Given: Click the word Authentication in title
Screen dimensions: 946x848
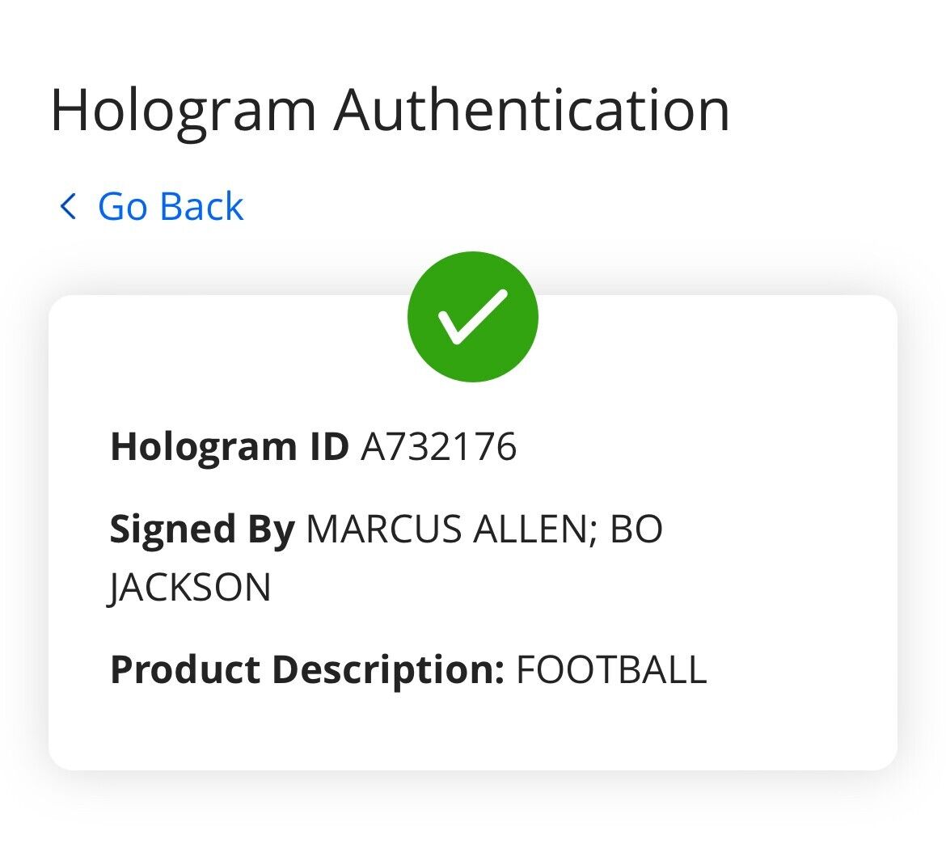Looking at the screenshot, I should tap(532, 110).
